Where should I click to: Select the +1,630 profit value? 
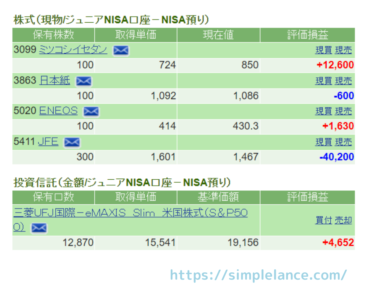(x=338, y=126)
